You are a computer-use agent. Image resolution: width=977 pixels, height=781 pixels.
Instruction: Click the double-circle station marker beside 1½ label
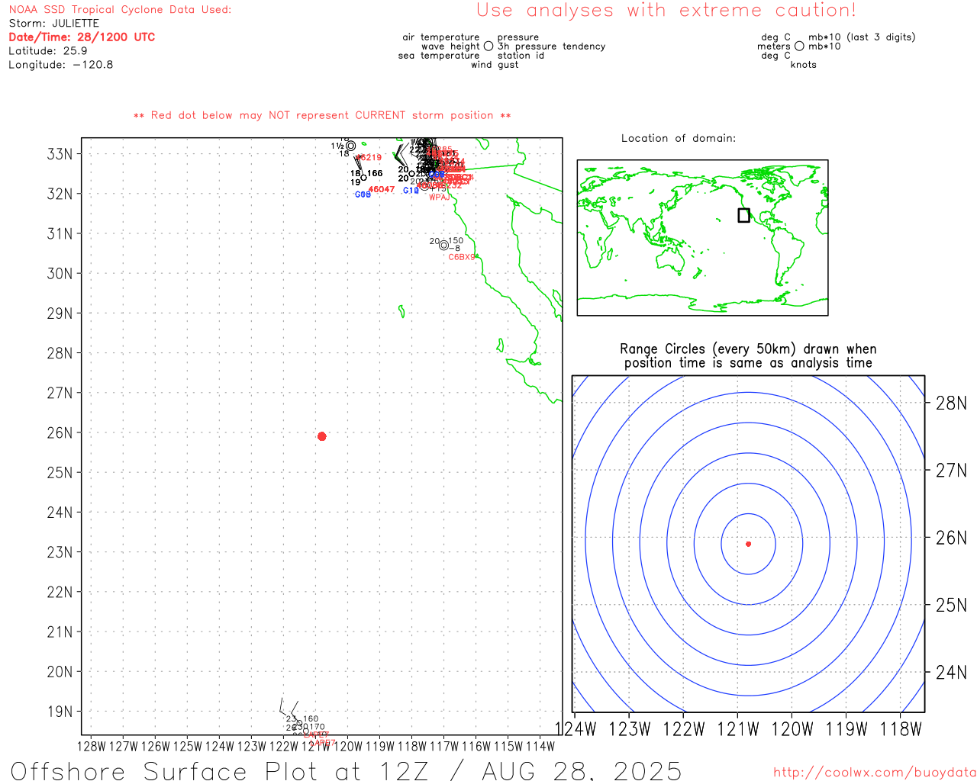coord(350,146)
